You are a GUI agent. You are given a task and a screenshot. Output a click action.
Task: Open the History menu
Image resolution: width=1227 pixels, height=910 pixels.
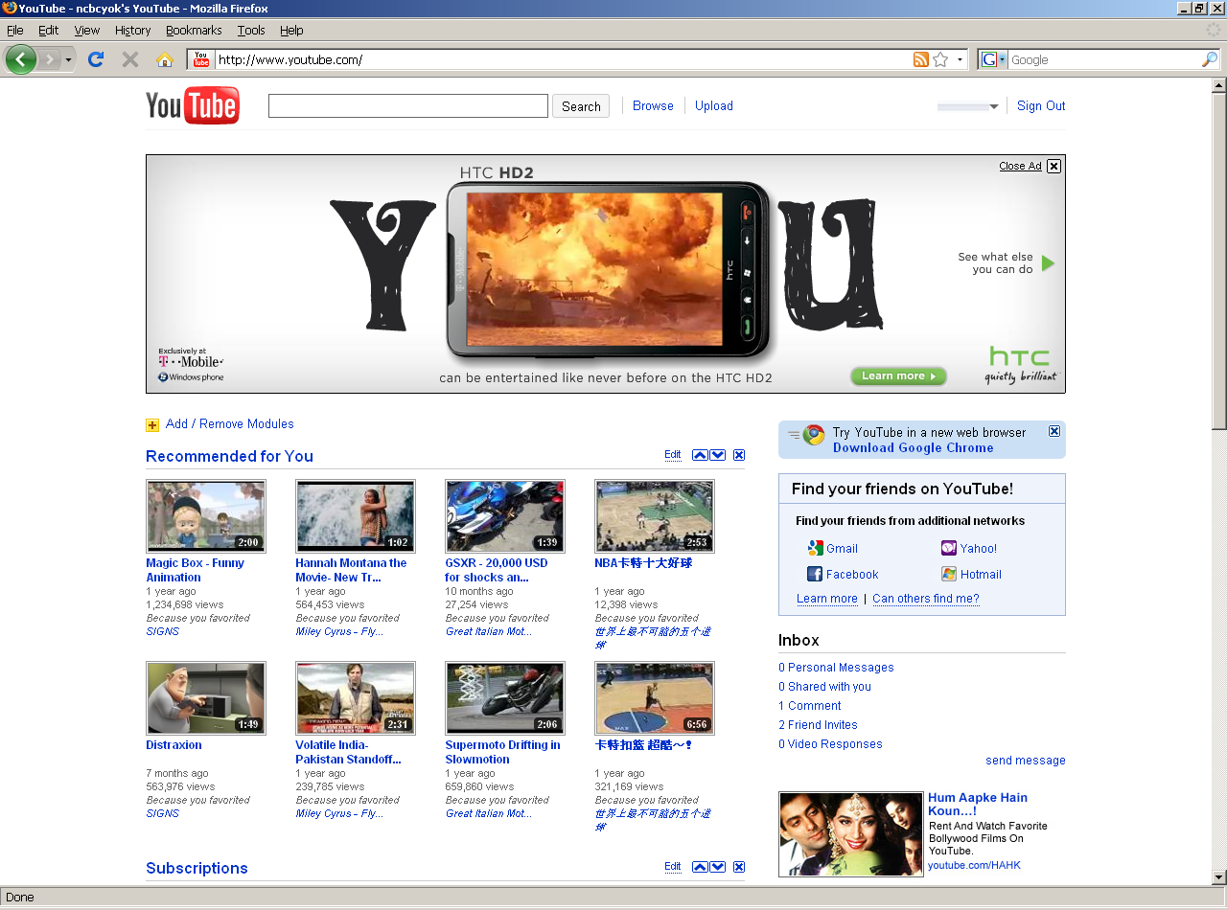133,30
